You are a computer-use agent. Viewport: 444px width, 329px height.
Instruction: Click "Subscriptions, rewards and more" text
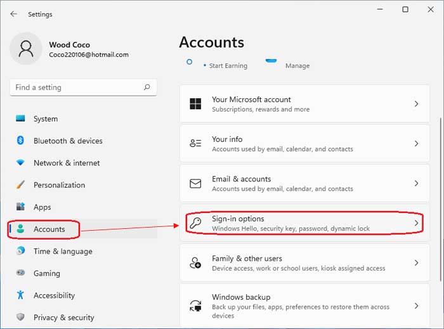click(261, 109)
